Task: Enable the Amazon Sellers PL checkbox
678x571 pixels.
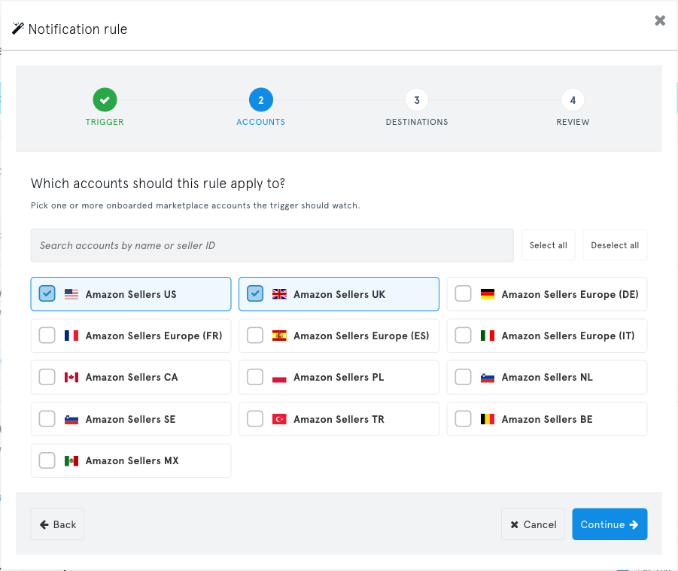Action: click(255, 377)
